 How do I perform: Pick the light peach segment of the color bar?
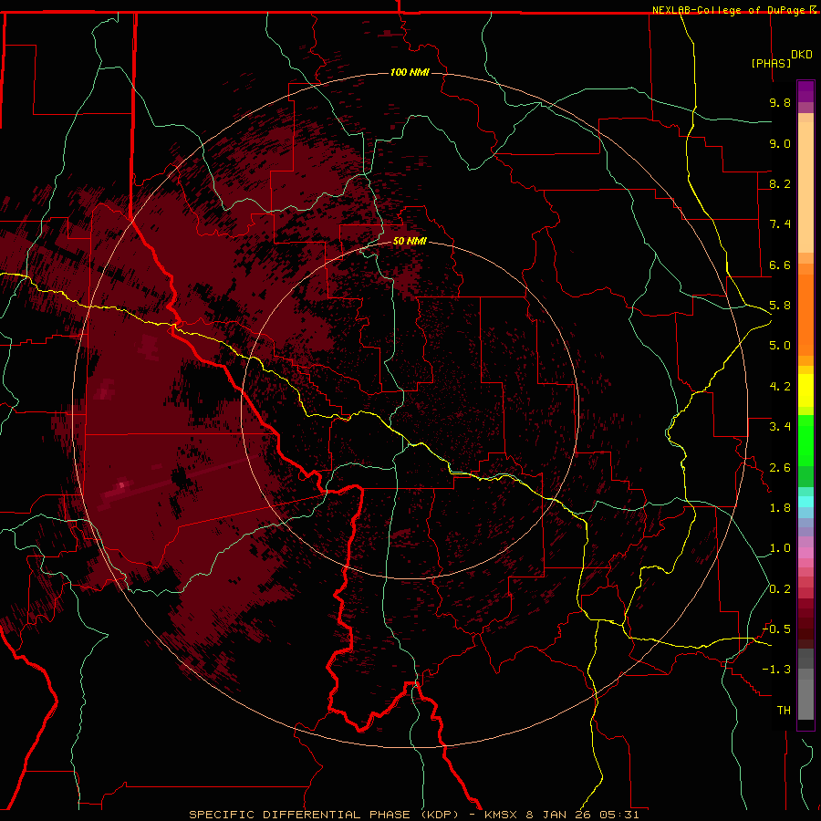click(805, 187)
